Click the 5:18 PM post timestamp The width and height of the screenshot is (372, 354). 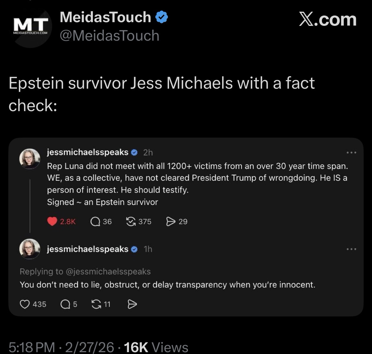[32, 347]
